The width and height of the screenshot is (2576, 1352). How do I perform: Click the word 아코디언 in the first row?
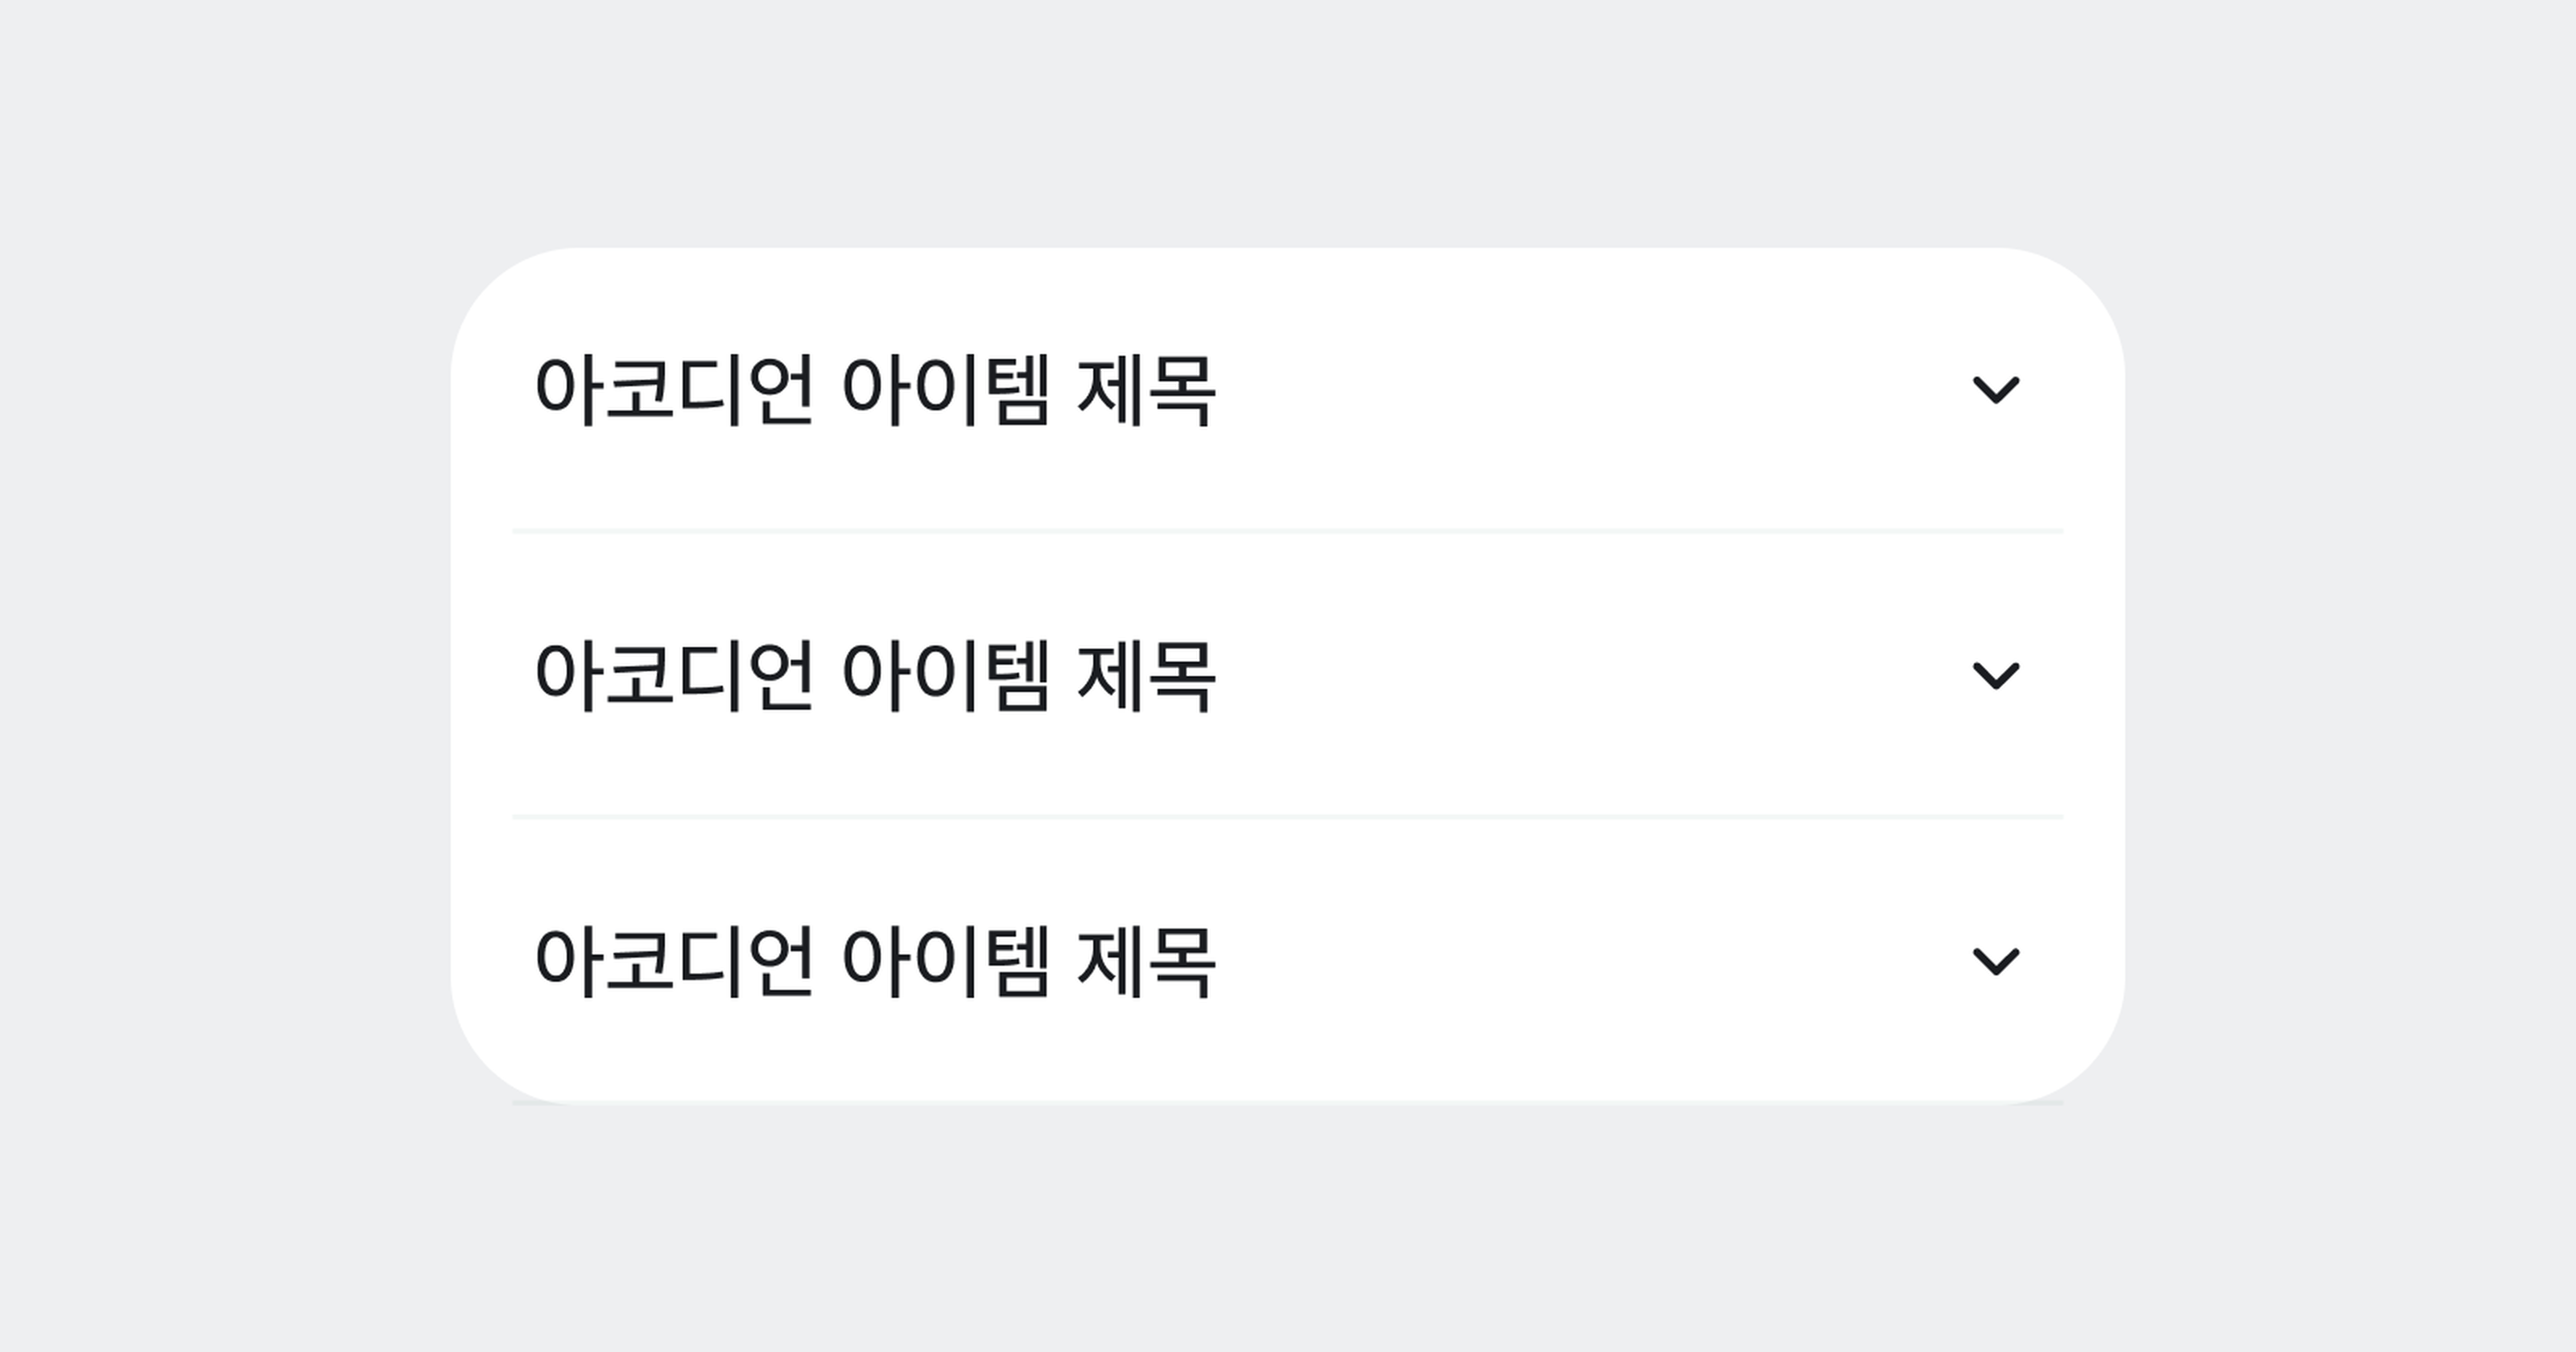674,390
